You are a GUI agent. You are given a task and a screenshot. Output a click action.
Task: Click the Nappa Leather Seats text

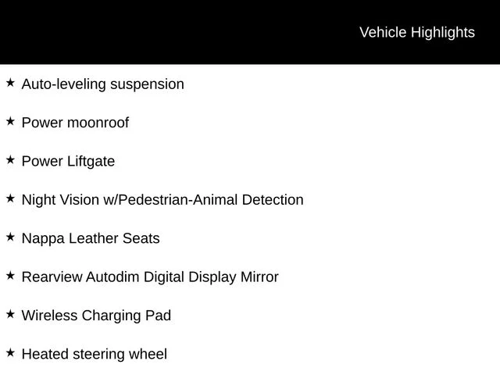point(91,238)
